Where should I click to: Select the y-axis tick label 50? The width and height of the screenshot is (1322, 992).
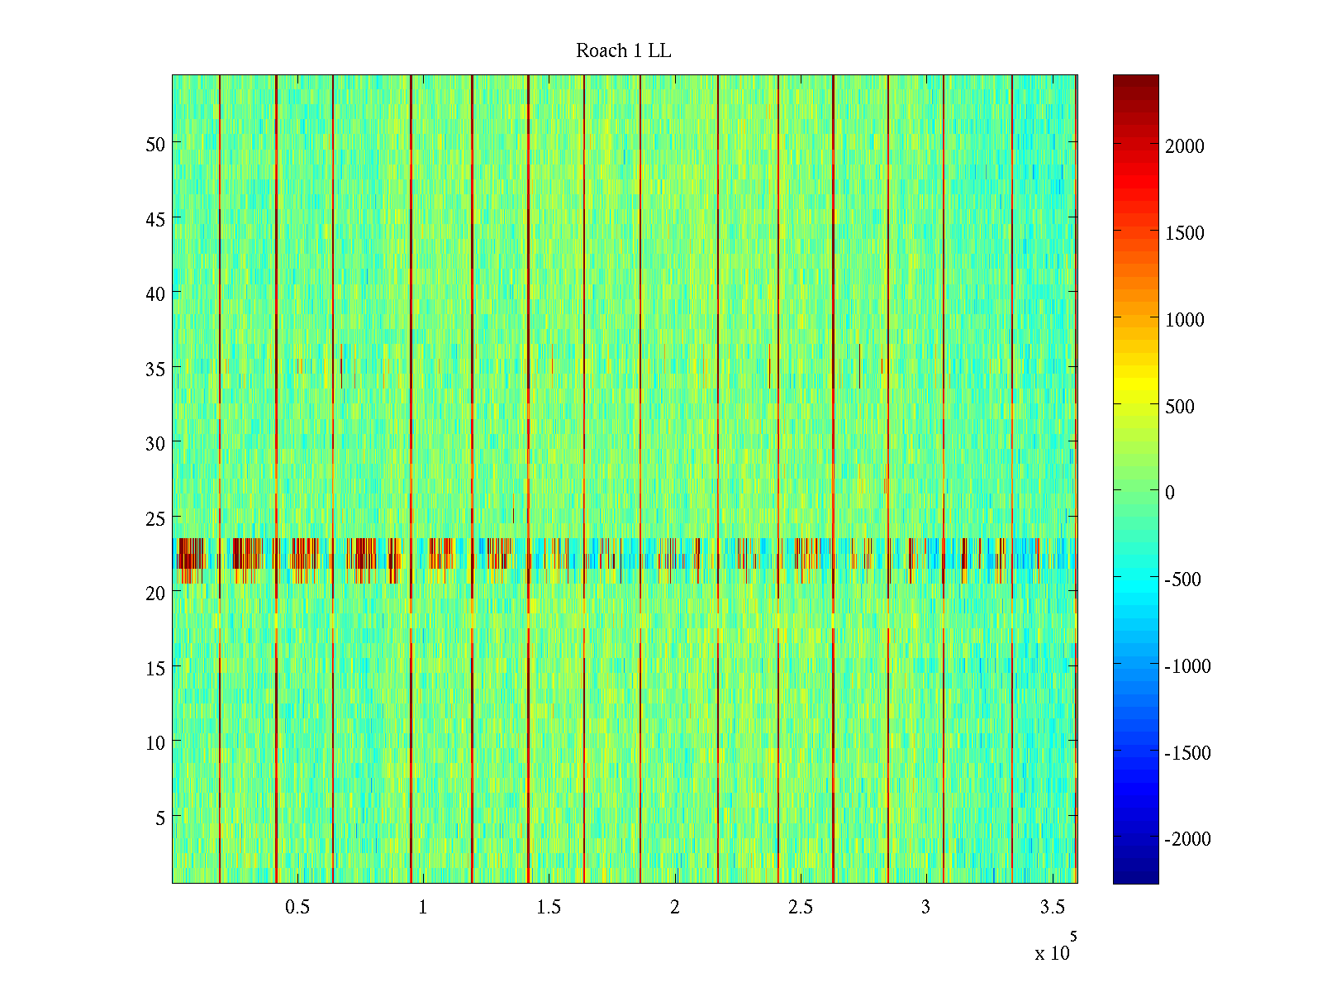click(x=155, y=144)
